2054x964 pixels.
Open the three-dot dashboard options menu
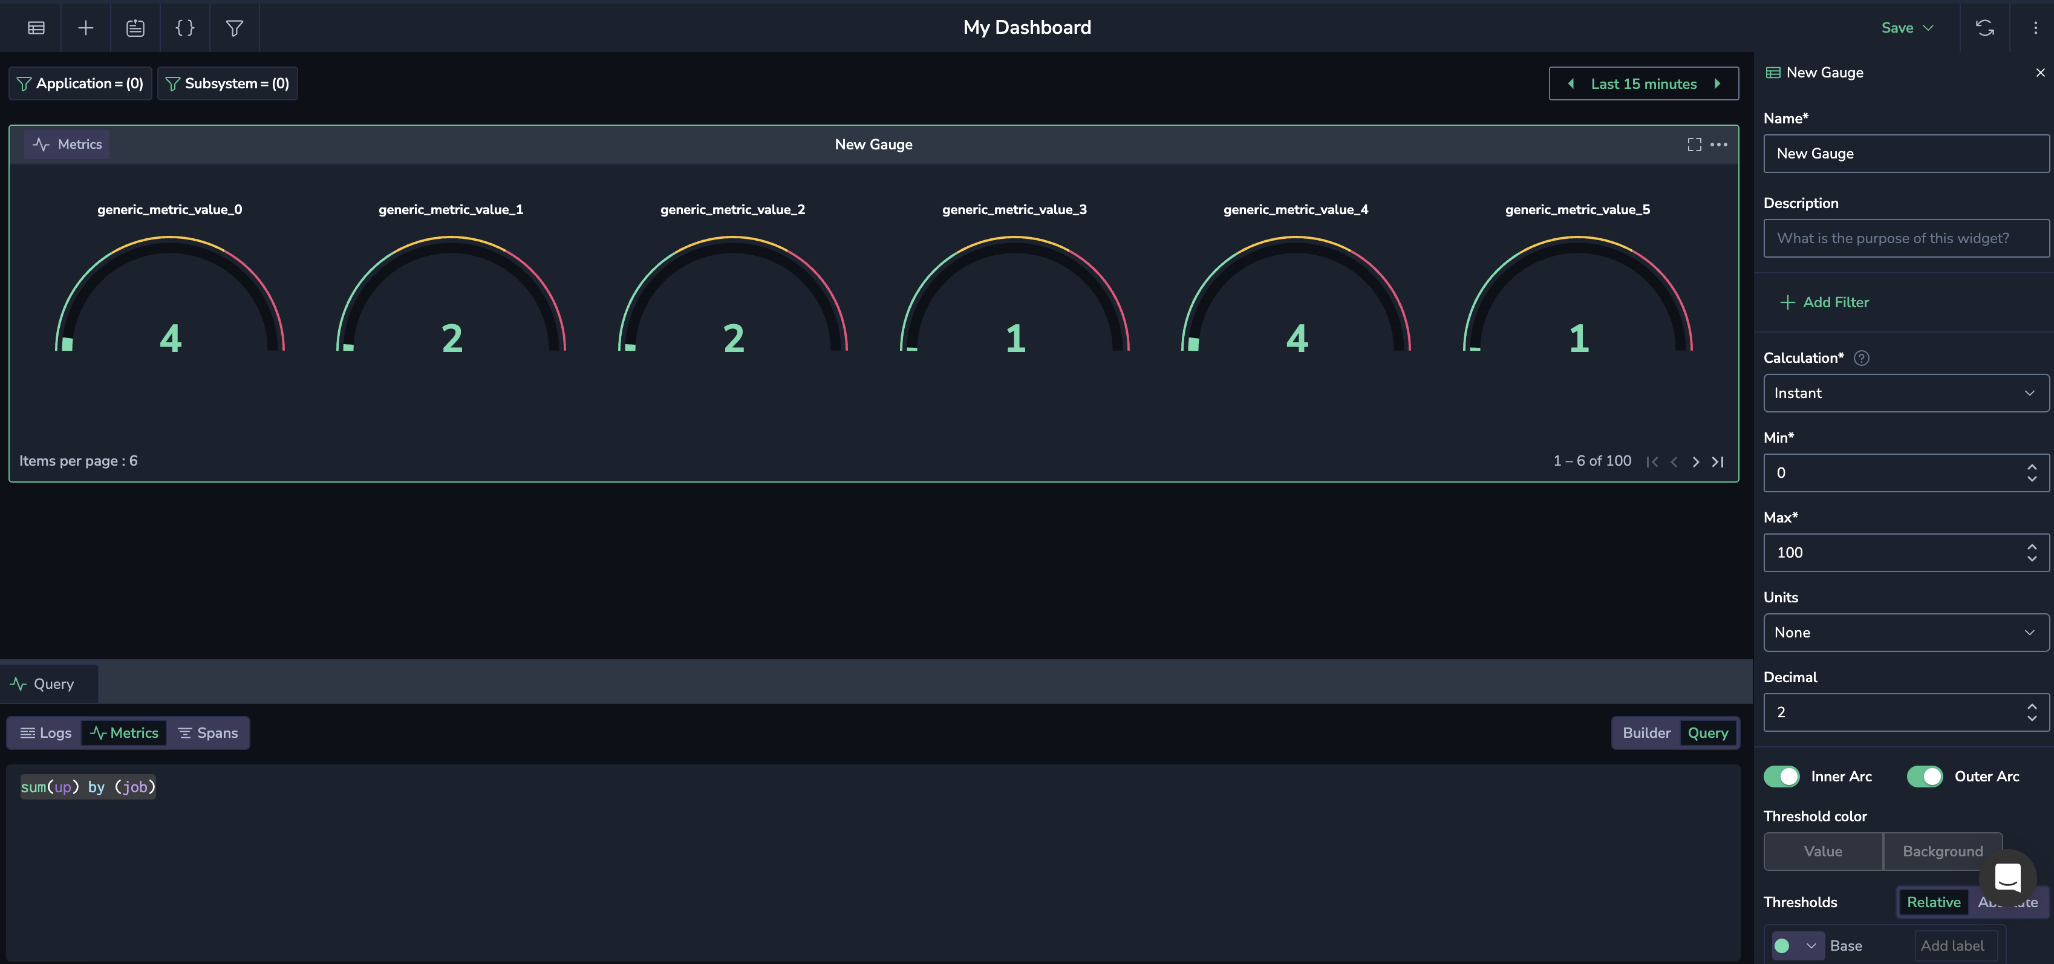pyautogui.click(x=2035, y=28)
